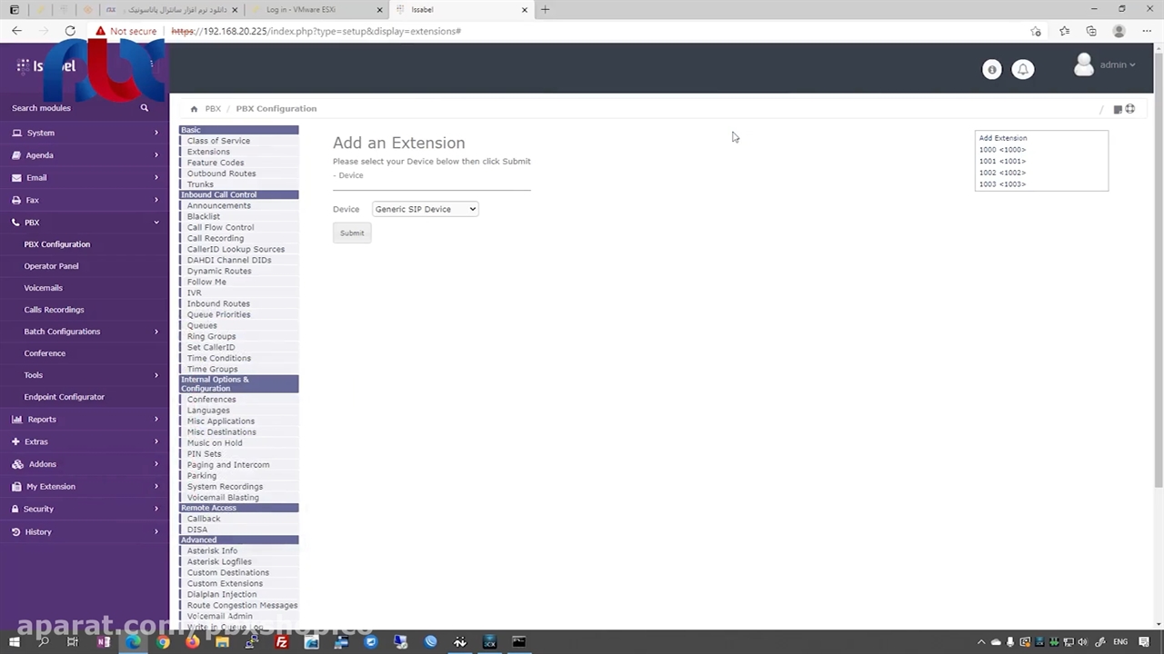Select extension 1002 from the list
This screenshot has height=654, width=1164.
tap(1002, 173)
